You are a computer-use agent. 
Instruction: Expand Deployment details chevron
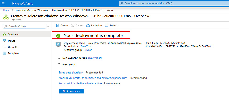click(59, 58)
